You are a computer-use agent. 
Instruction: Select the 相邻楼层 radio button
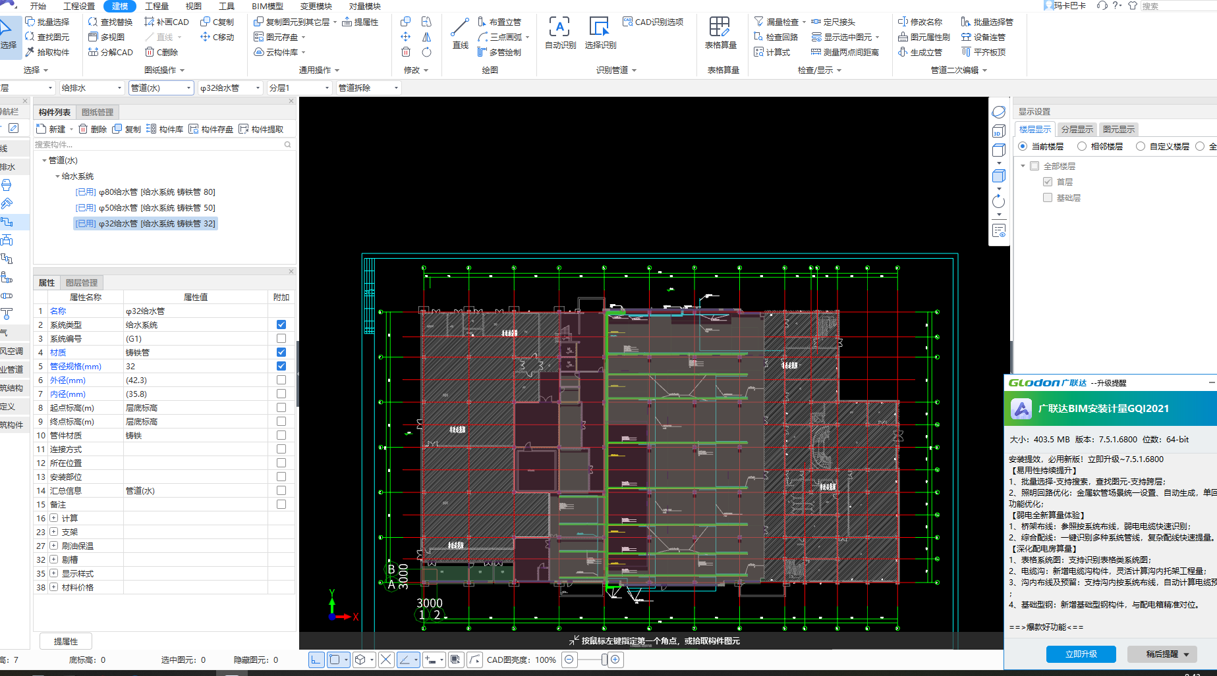coord(1081,146)
